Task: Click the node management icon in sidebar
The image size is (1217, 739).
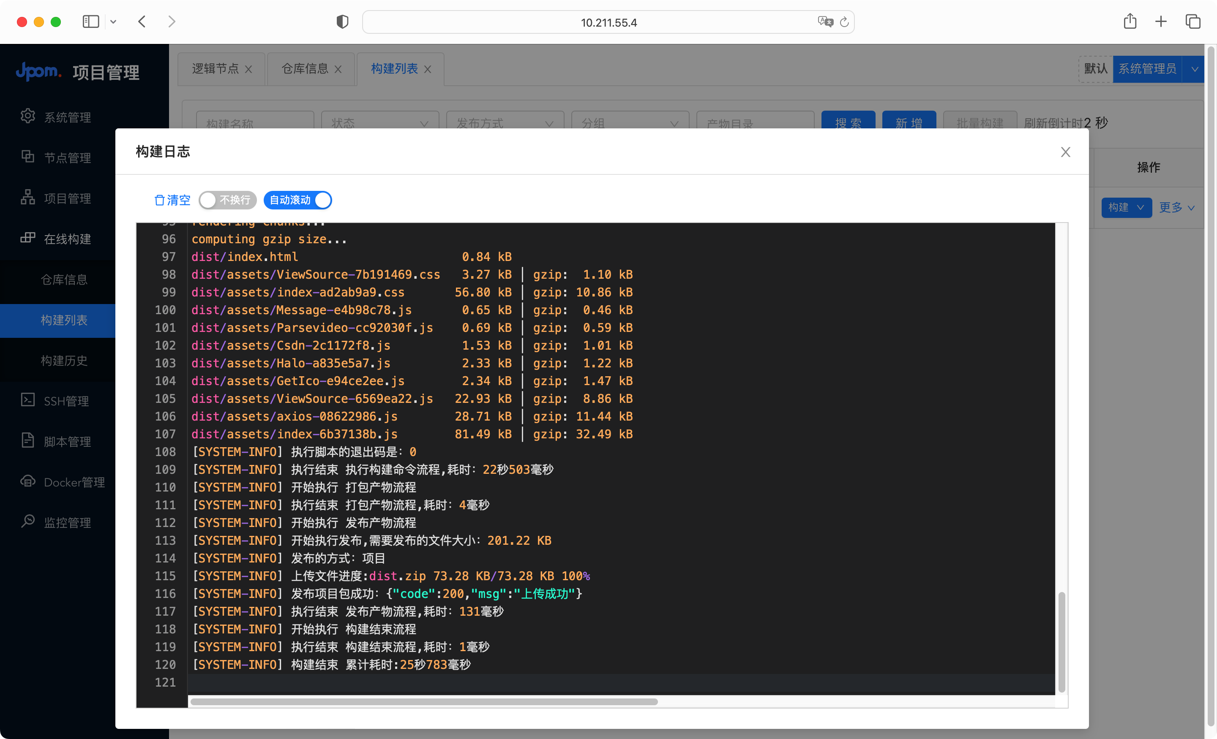Action: tap(27, 157)
